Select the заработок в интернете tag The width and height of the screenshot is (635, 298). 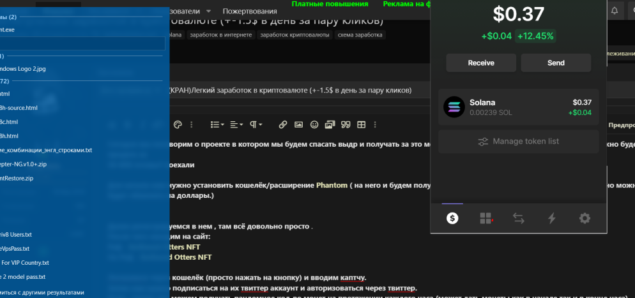pos(221,34)
